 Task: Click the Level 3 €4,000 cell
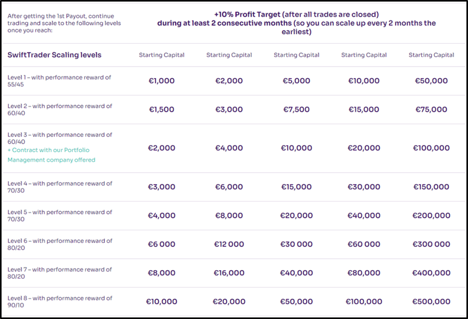(x=229, y=148)
